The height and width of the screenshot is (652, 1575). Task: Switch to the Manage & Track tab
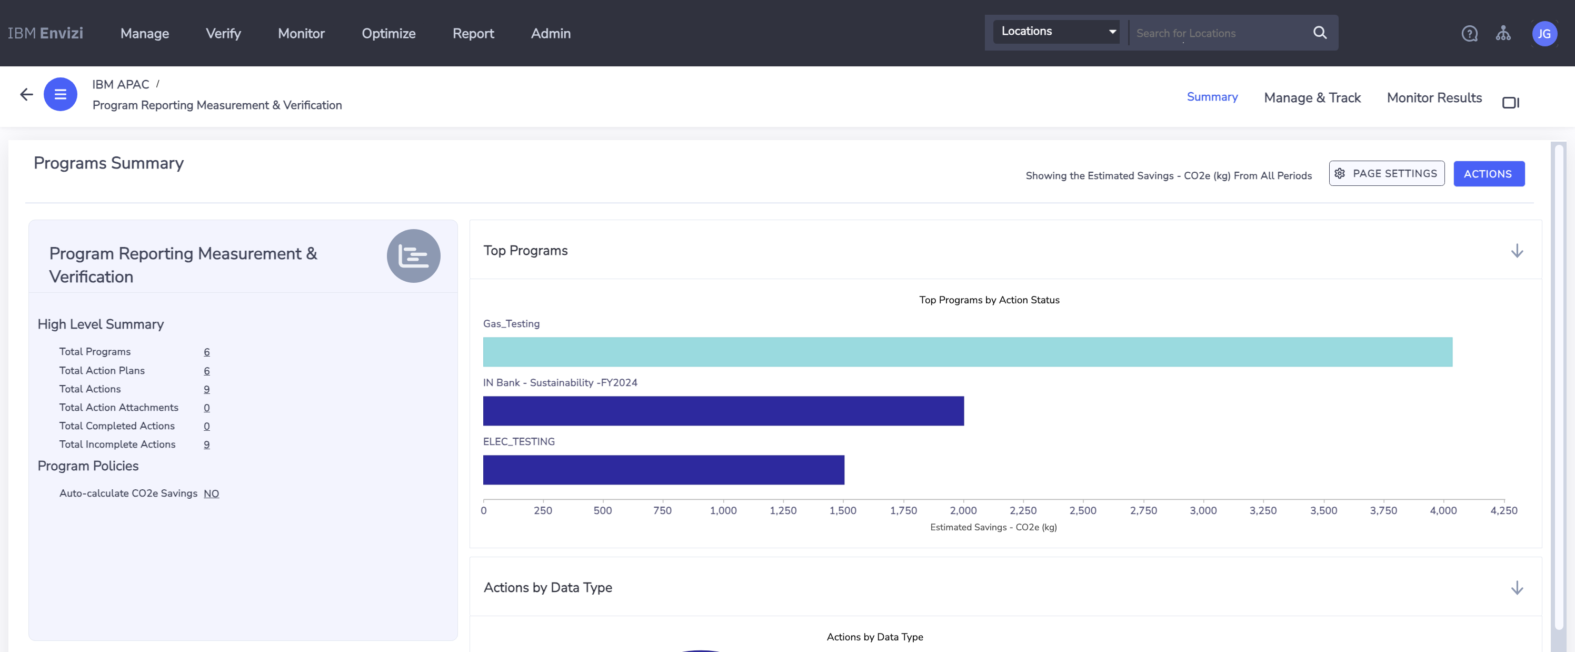click(1311, 98)
